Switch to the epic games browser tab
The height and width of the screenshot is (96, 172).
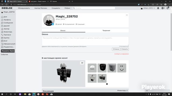click(39, 1)
